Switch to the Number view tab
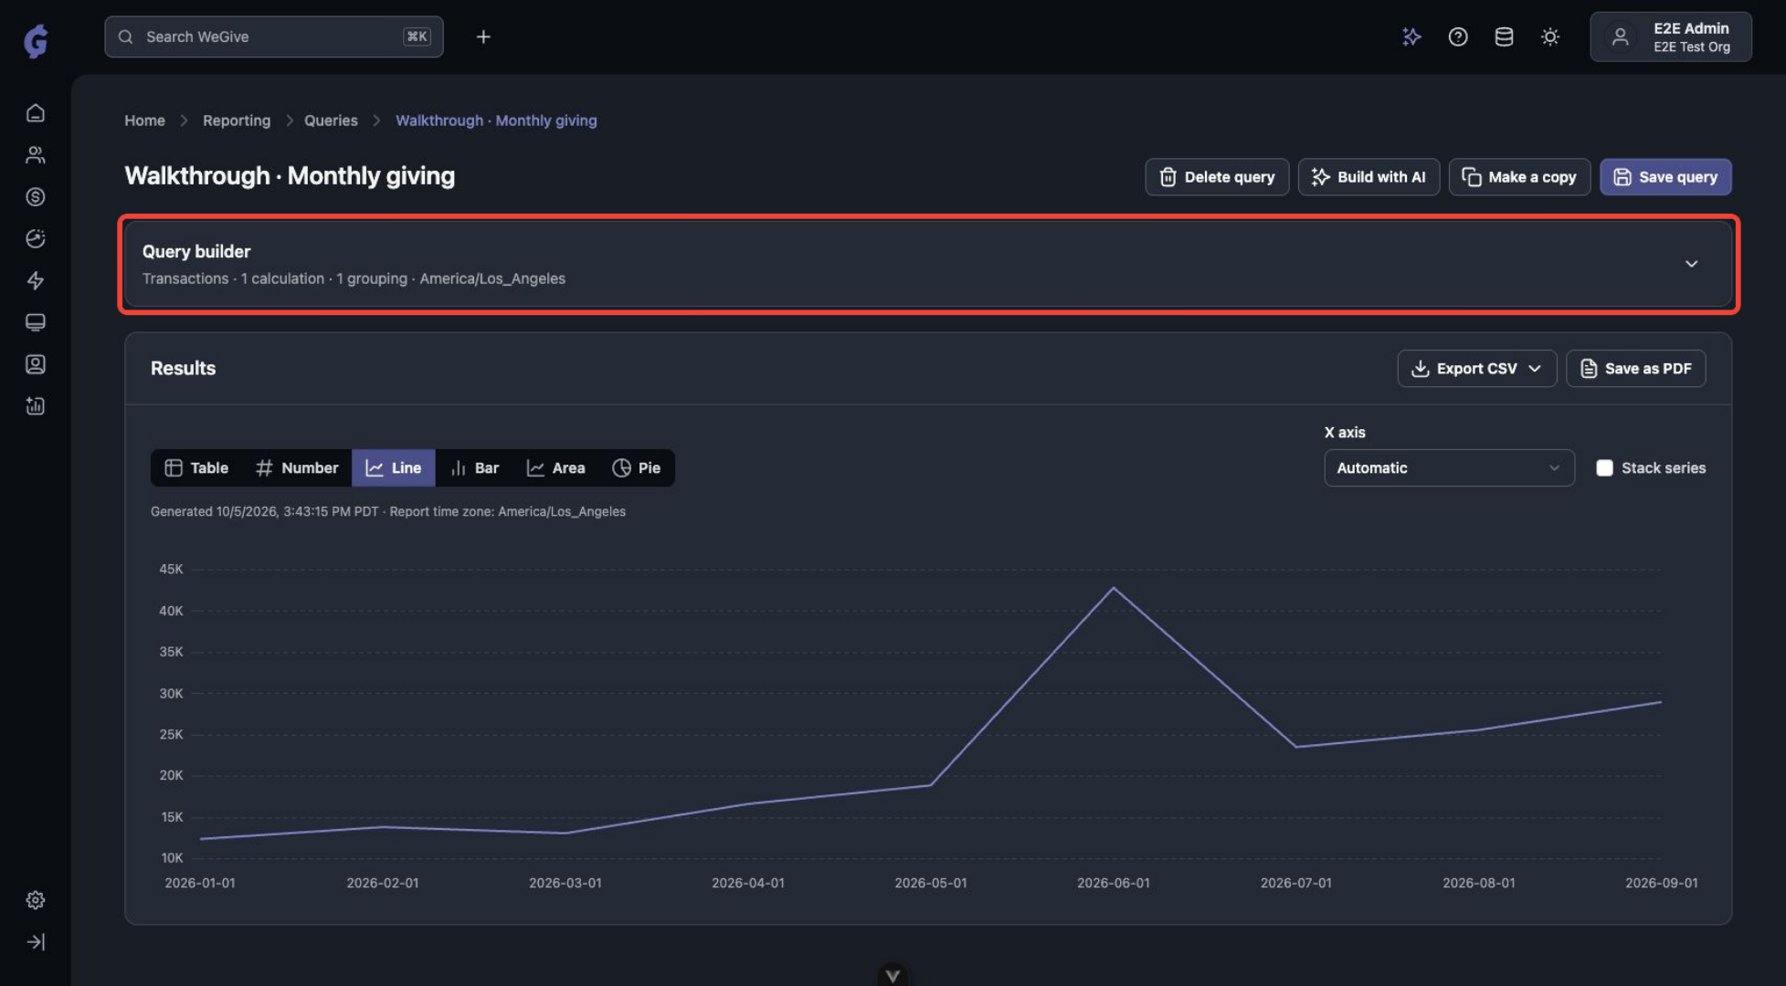The image size is (1786, 986). 297,467
